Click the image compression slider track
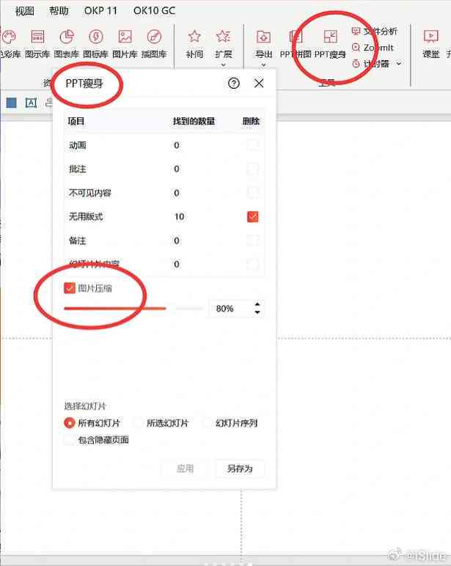Screen dimensions: 451x566 133,309
